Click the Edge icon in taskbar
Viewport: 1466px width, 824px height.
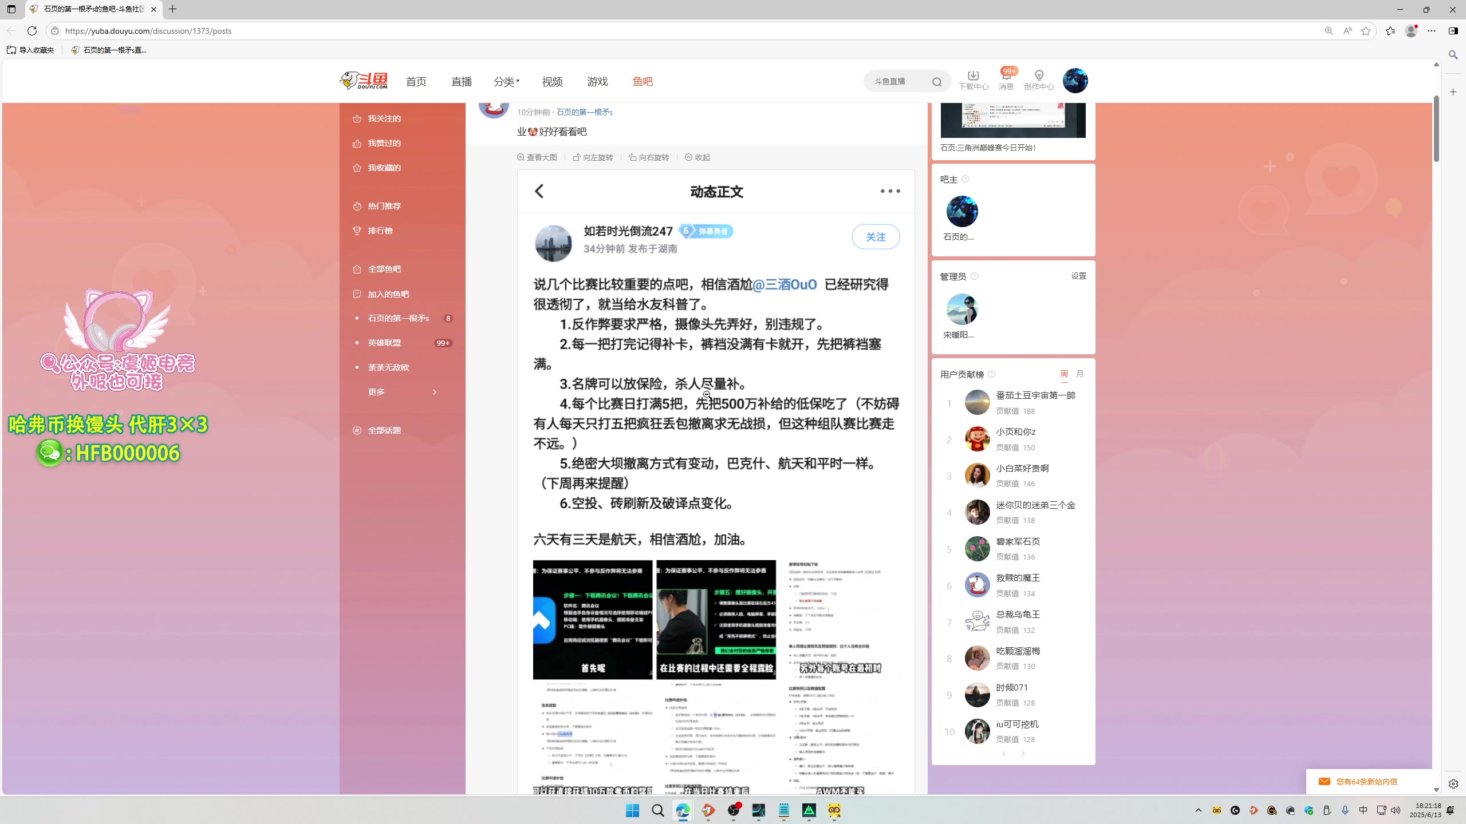683,810
